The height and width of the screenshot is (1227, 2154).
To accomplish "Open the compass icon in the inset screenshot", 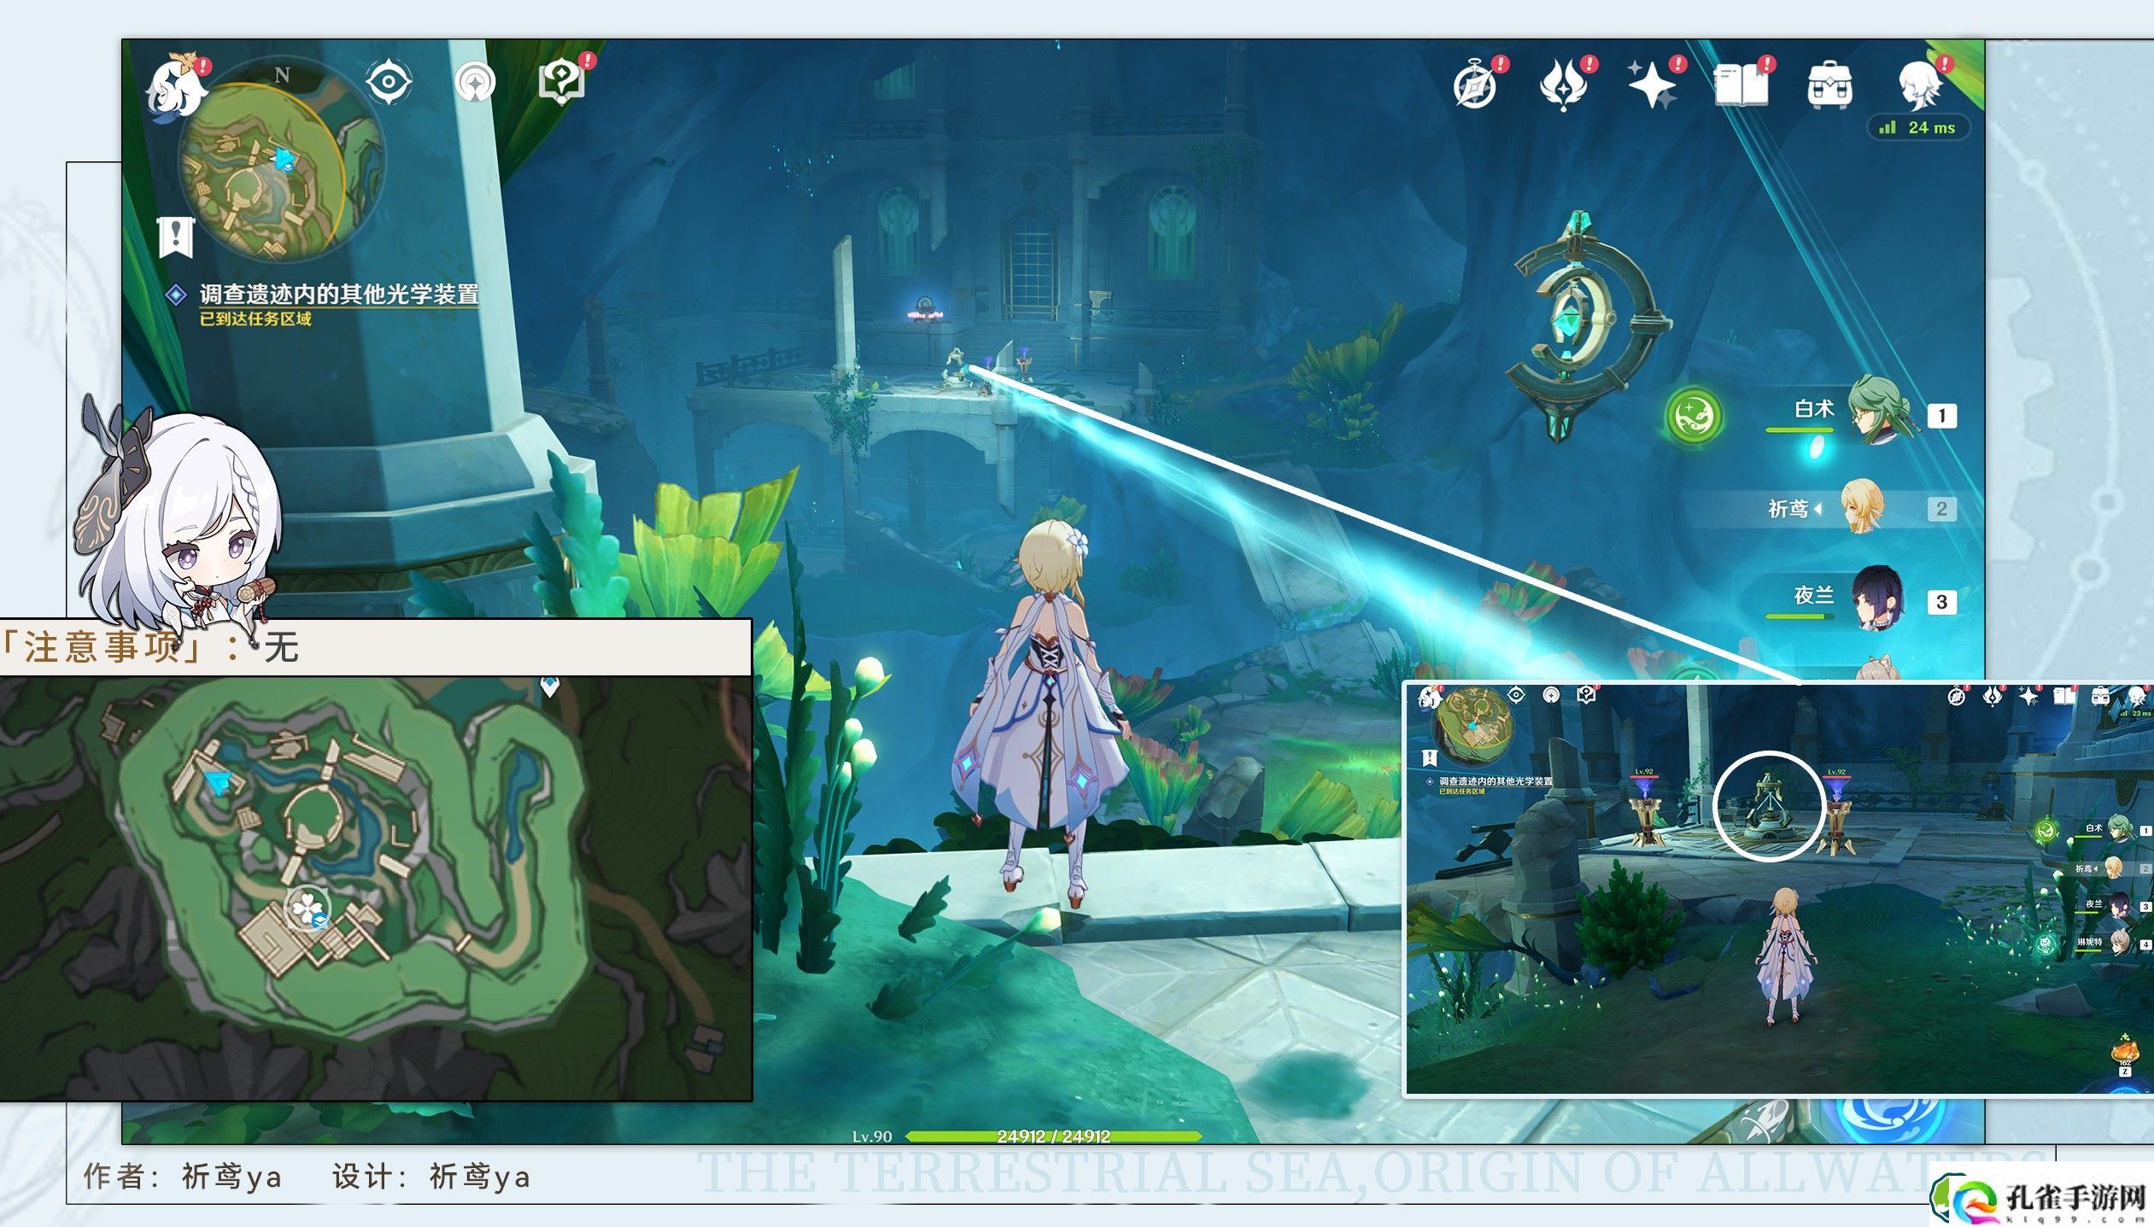I will 1957,697.
